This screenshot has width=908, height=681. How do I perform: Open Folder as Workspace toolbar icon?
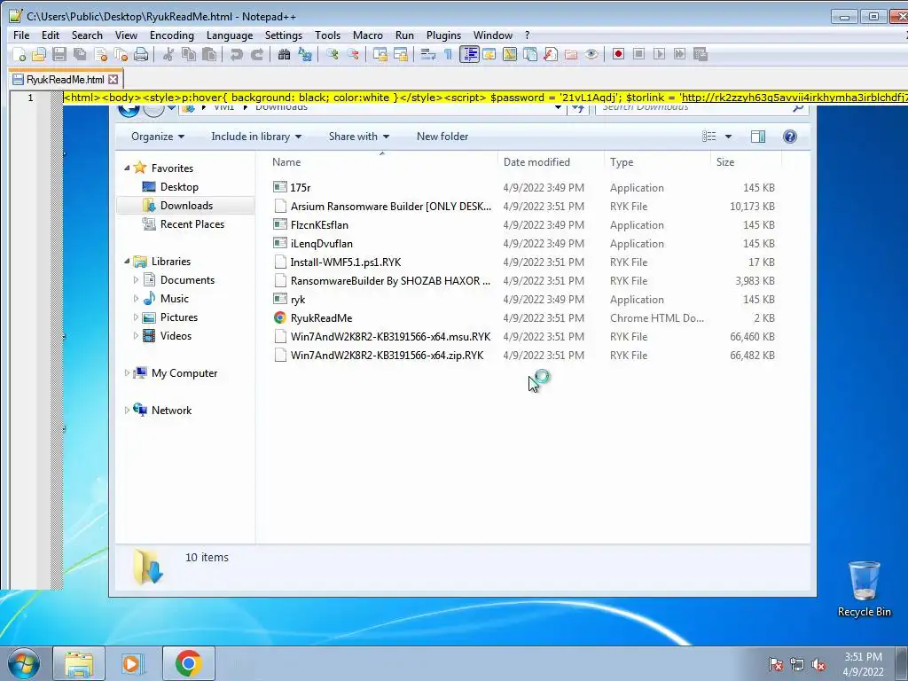tap(571, 54)
